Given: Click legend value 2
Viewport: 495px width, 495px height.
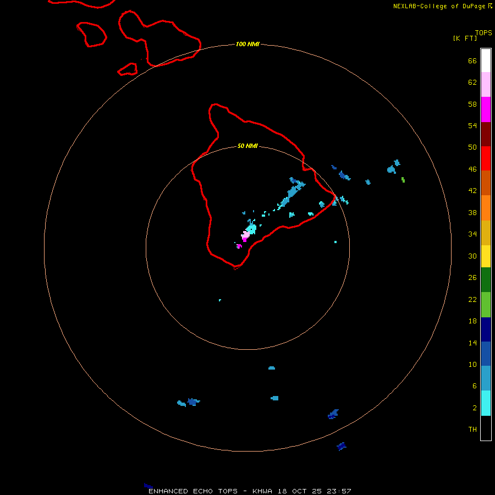Looking at the screenshot, I should click(475, 408).
